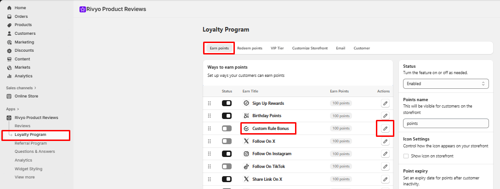Disable the Follow On Instagram toggle
Screen dimensions: 500x189
(x=227, y=154)
